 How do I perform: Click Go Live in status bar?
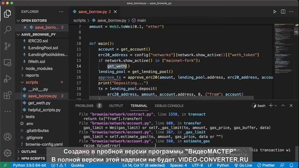tap(243, 165)
